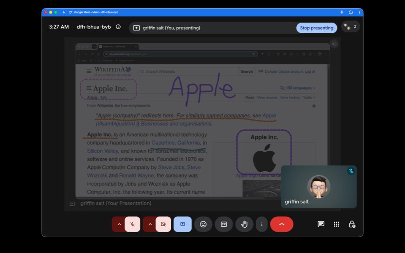Raise your hand

244,224
